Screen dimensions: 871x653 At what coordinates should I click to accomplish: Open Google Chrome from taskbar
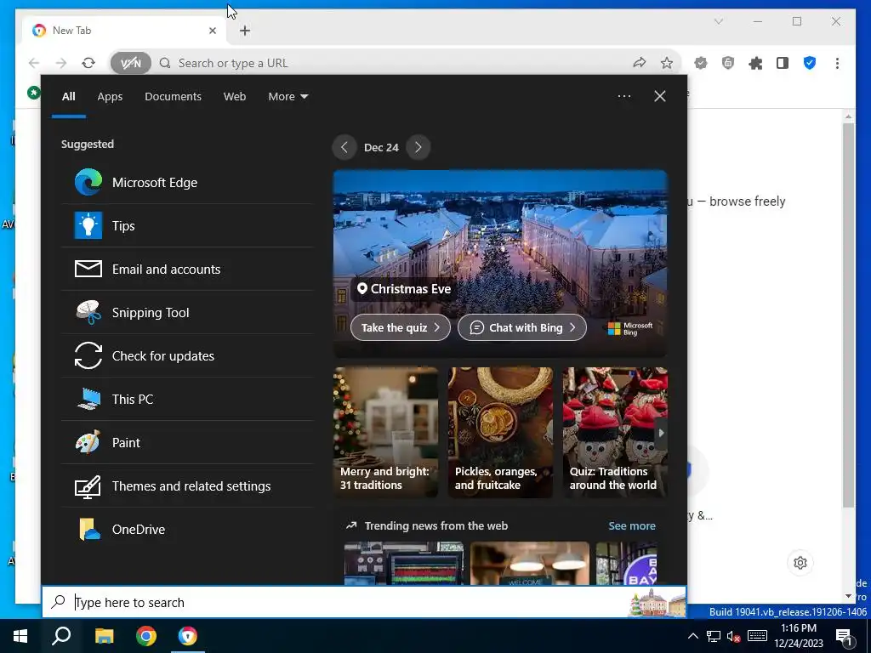pyautogui.click(x=146, y=636)
